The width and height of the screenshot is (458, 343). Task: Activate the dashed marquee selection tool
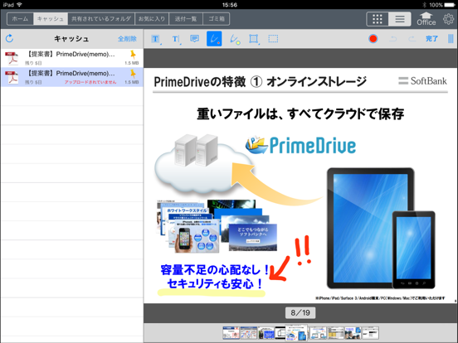click(x=273, y=38)
